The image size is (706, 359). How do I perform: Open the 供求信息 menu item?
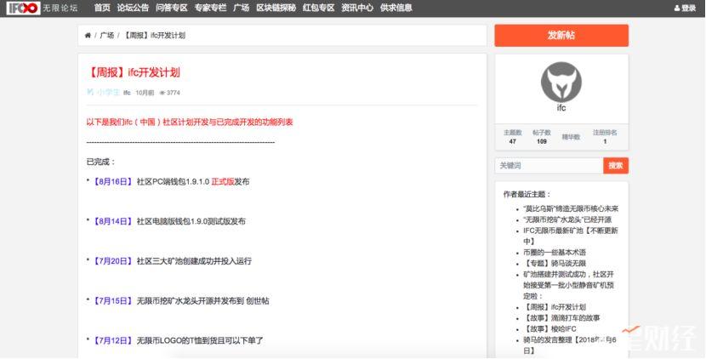[396, 8]
